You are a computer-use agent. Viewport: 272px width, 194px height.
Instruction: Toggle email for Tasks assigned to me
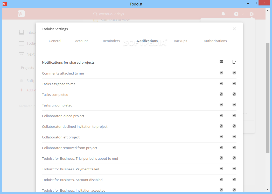click(x=221, y=83)
